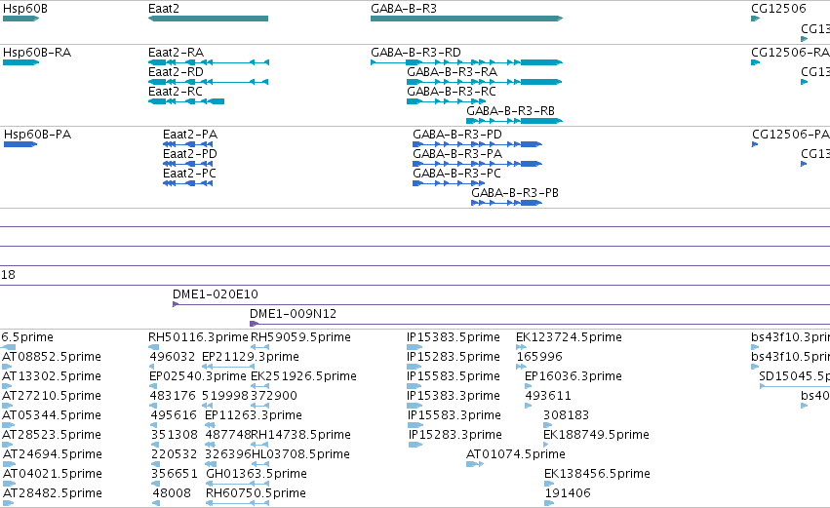
Task: Click the IP15583.5prime EST label
Action: pos(454,376)
